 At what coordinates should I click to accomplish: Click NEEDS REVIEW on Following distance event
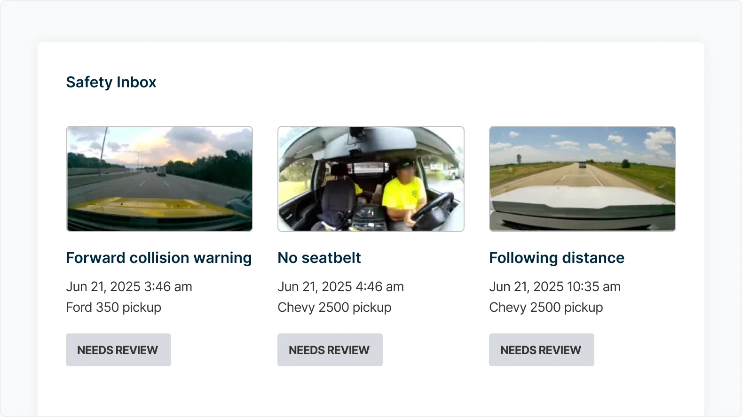click(x=541, y=349)
